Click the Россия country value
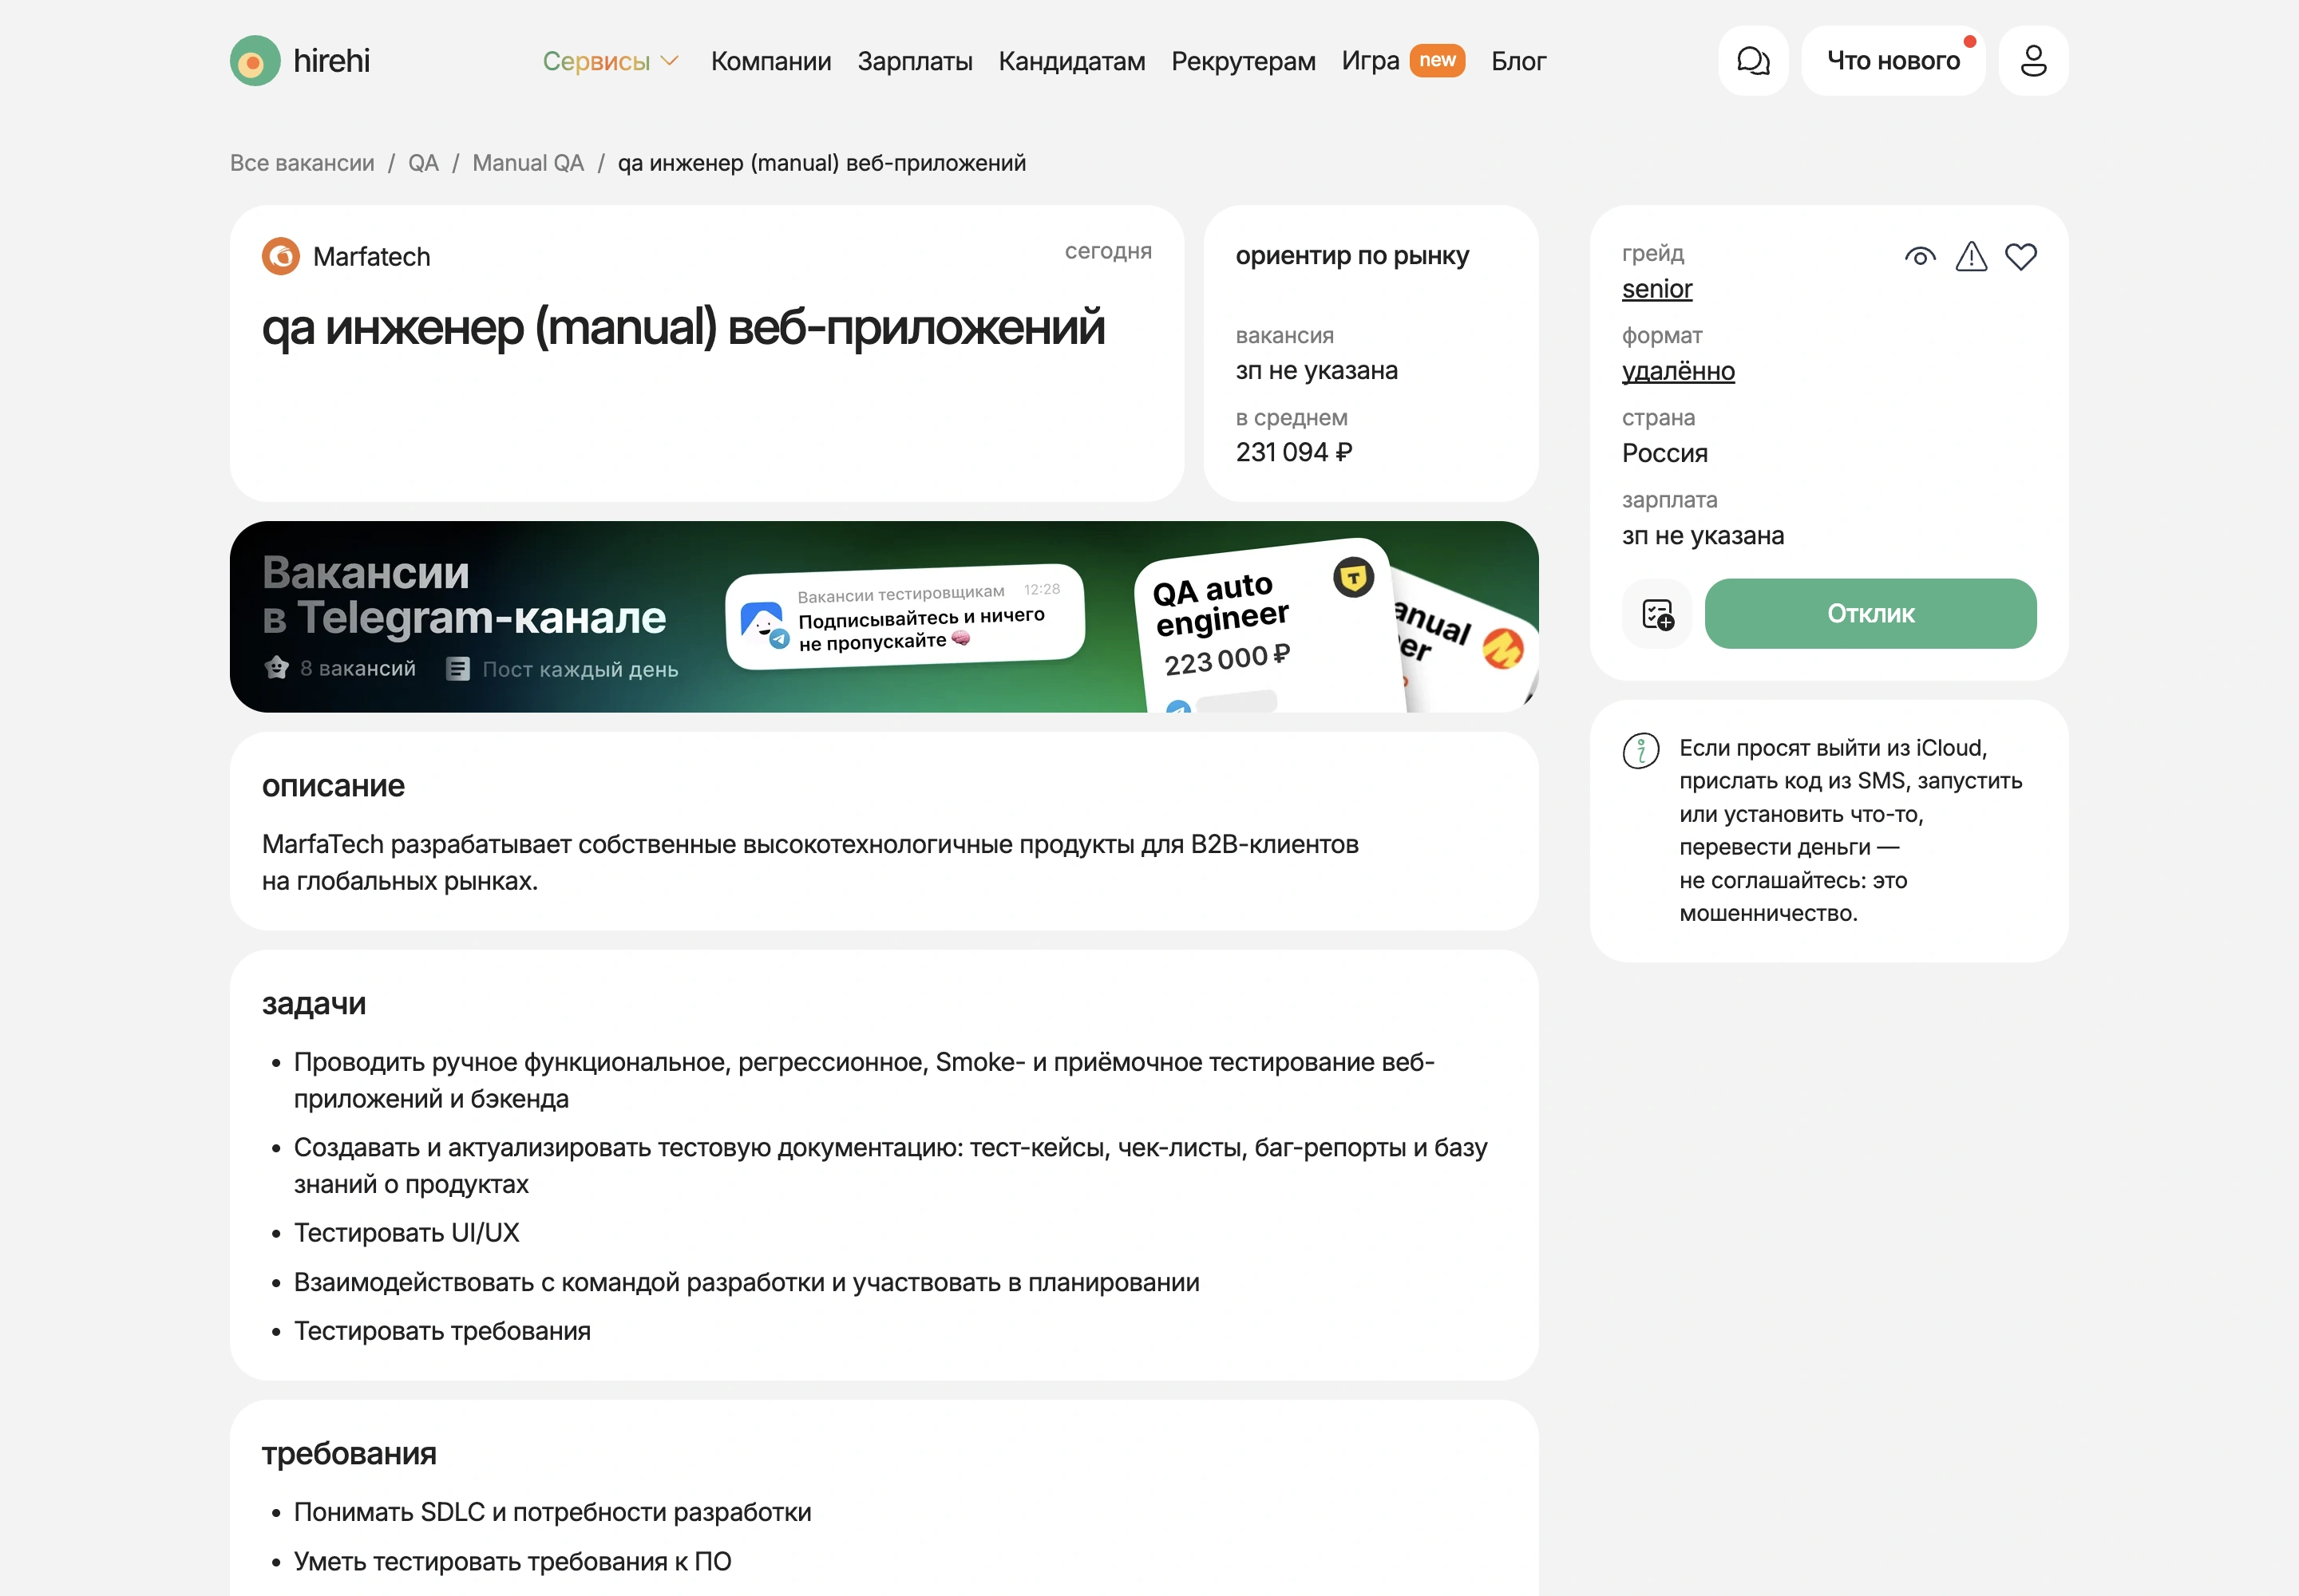2299x1596 pixels. point(1664,453)
